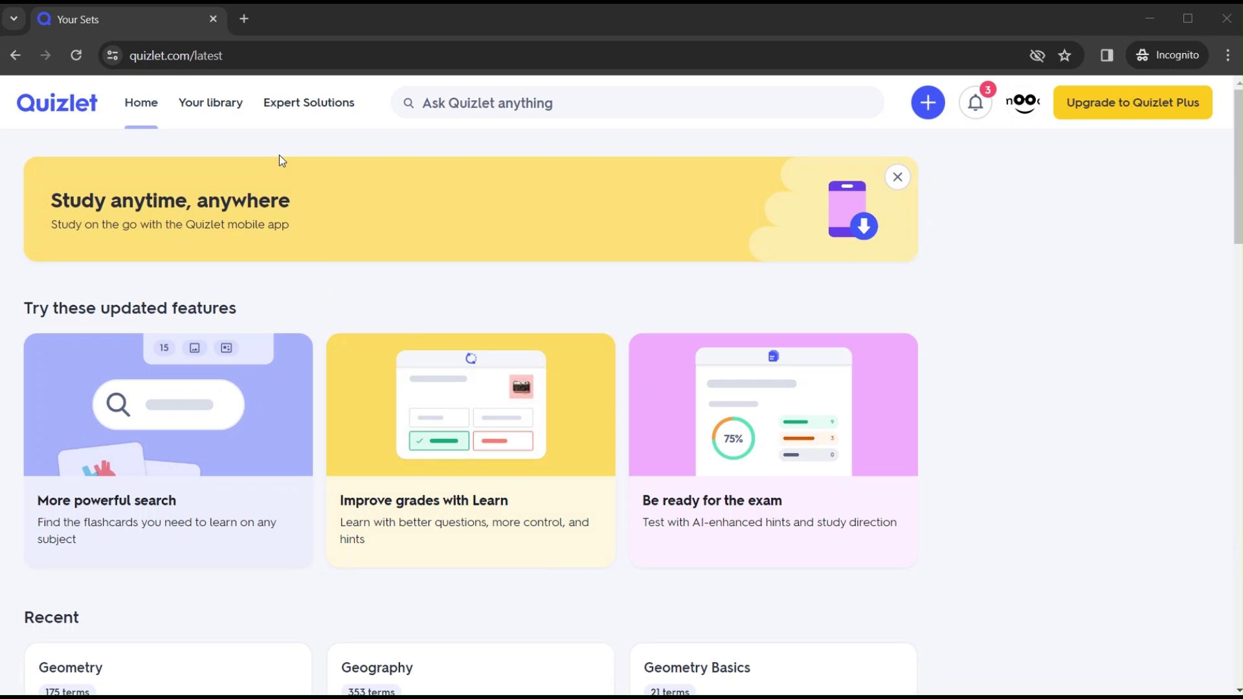Click the search magnifier icon in navbar
The width and height of the screenshot is (1243, 699).
(x=409, y=102)
